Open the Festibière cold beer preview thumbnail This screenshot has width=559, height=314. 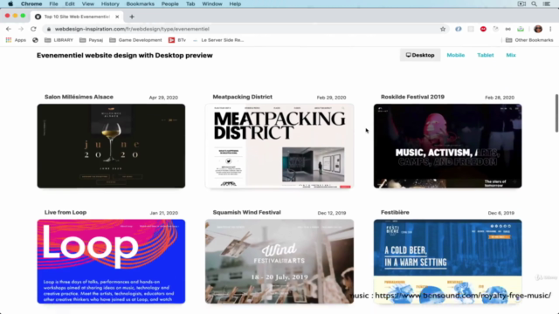tap(448, 262)
